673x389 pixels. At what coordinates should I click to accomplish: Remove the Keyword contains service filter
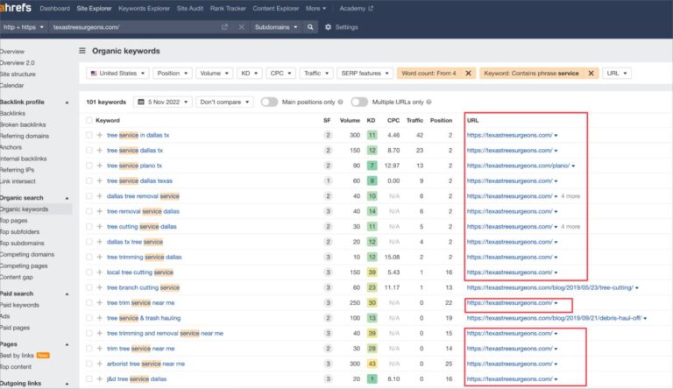pyautogui.click(x=591, y=74)
